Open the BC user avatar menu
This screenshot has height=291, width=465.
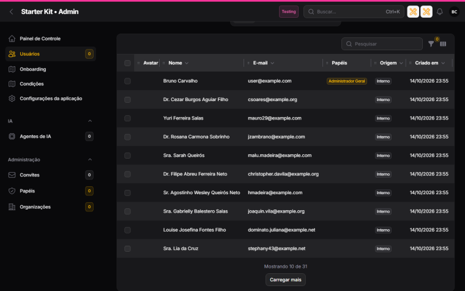454,12
